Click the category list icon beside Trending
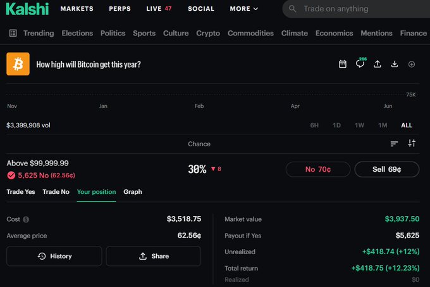This screenshot has width=430, height=287. coord(13,33)
